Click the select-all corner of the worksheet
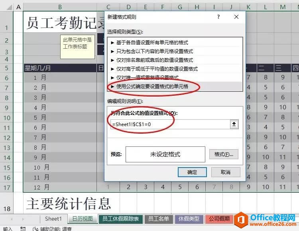The height and width of the screenshot is (231, 299). [x=9, y=7]
